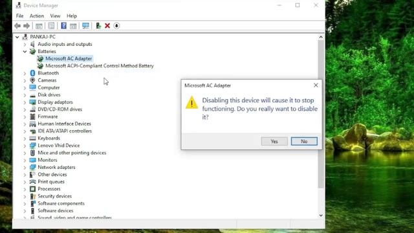Click the Microsoft AC Adapter battery icon
414x233 pixels.
(x=40, y=58)
